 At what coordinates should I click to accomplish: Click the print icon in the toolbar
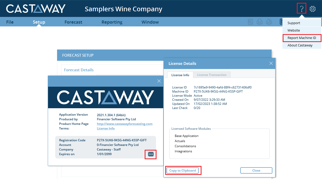pyautogui.click(x=260, y=22)
